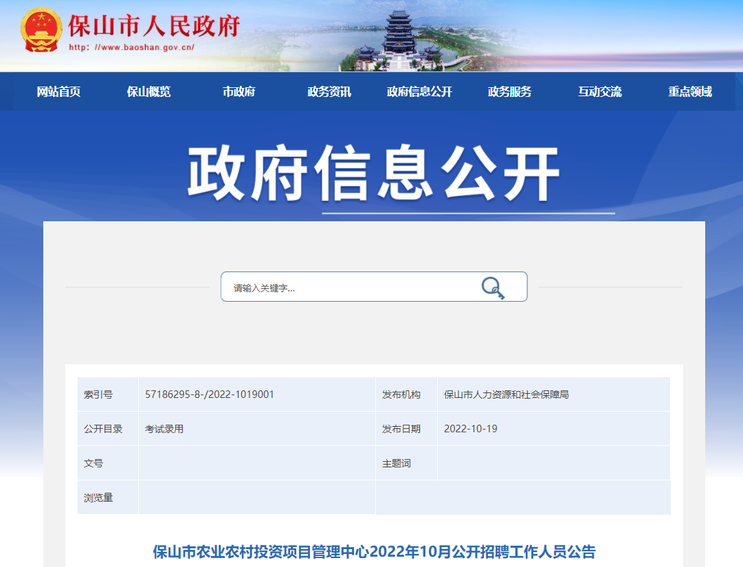Open 互动交流 navigation item
This screenshot has height=567, width=743.
pos(600,91)
